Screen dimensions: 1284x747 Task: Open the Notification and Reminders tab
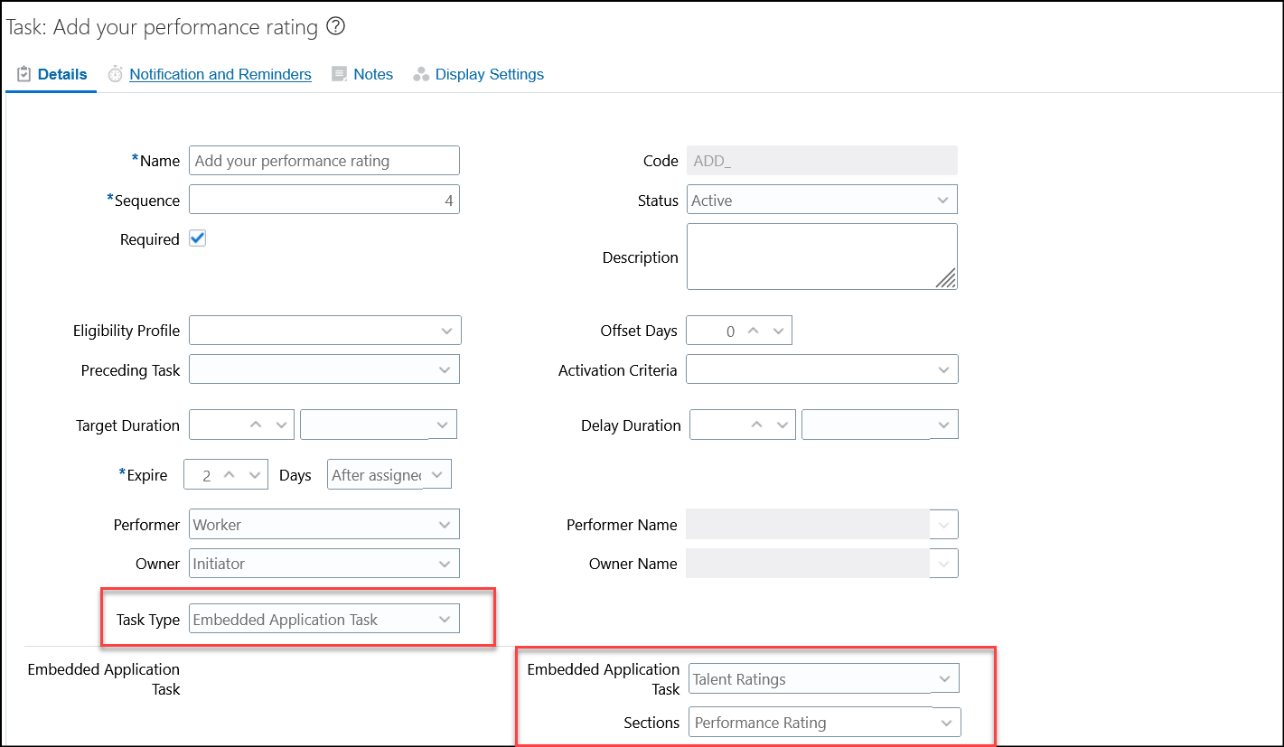point(220,74)
